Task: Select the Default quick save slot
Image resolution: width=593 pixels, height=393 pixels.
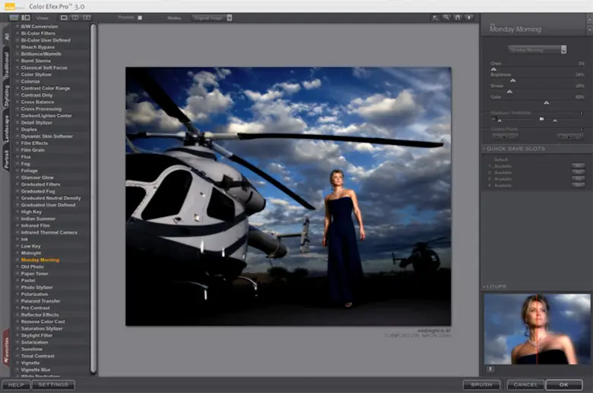Action: click(x=501, y=159)
